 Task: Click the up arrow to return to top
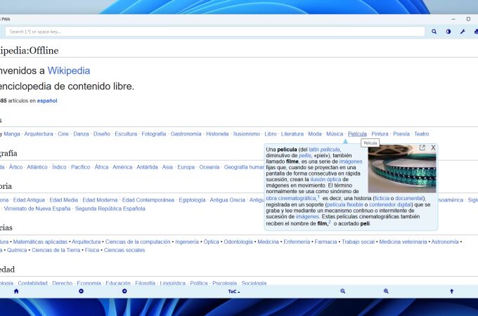click(x=451, y=291)
